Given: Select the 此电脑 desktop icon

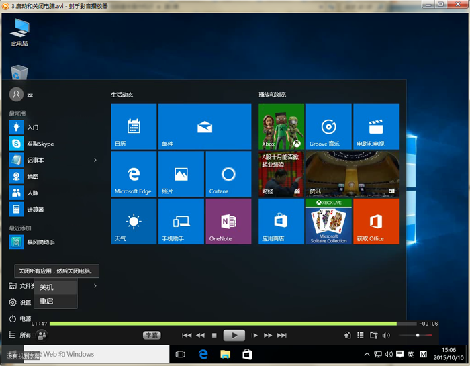Looking at the screenshot, I should (19, 32).
